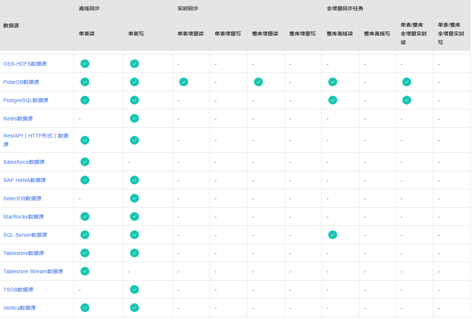The image size is (472, 321).
Task: Open the RestAPI（HTTP形式）数据源 link
Action: click(36, 140)
